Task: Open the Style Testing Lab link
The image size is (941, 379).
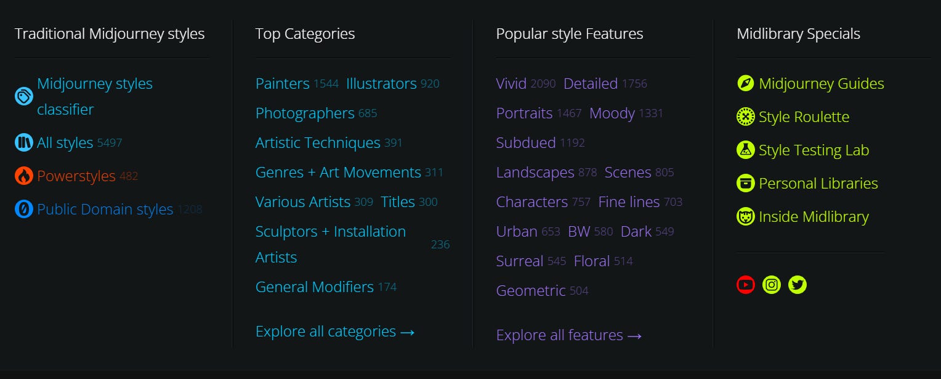Action: click(814, 150)
